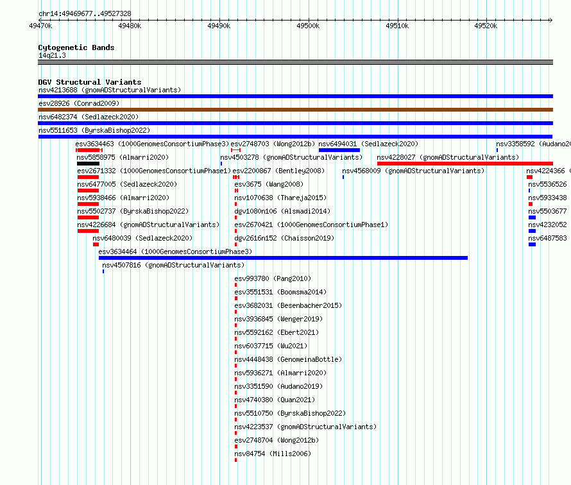Click nsv5936271 Almarri2020 label
This screenshot has width=571, height=485.
coord(280,373)
